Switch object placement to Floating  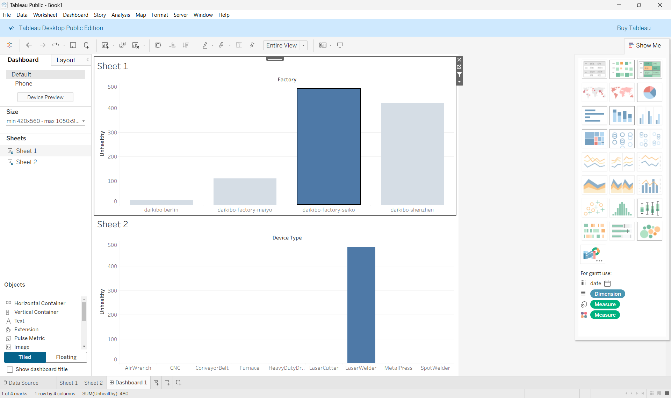(66, 357)
